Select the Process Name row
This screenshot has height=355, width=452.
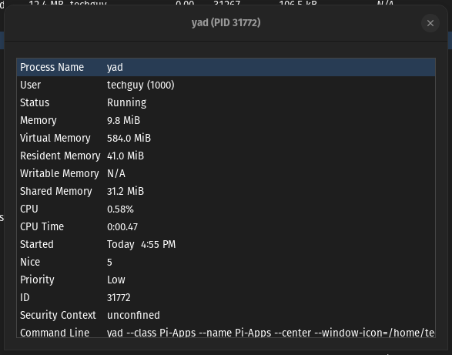point(226,67)
